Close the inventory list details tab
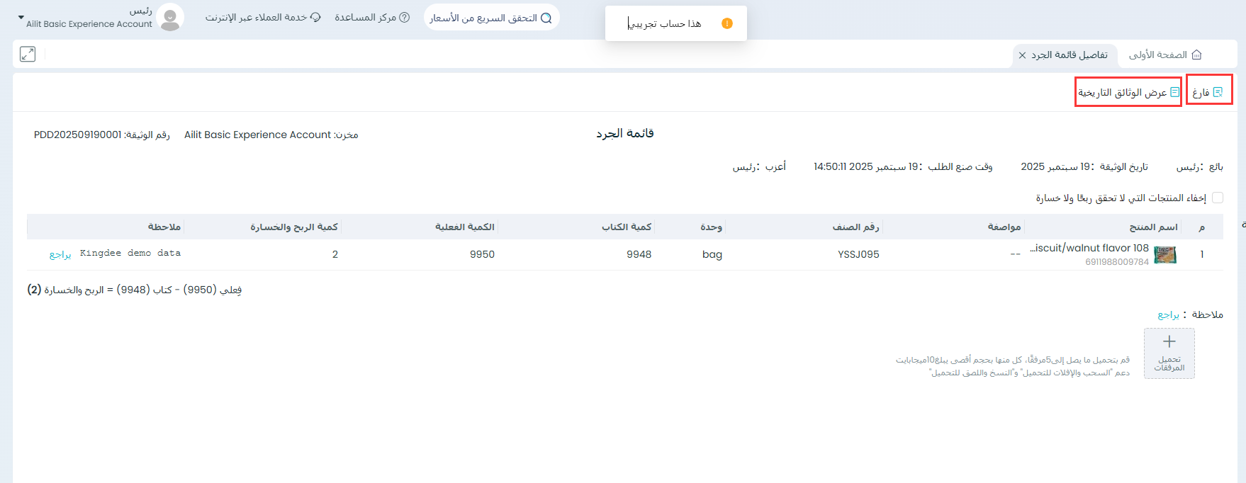 pos(1022,55)
